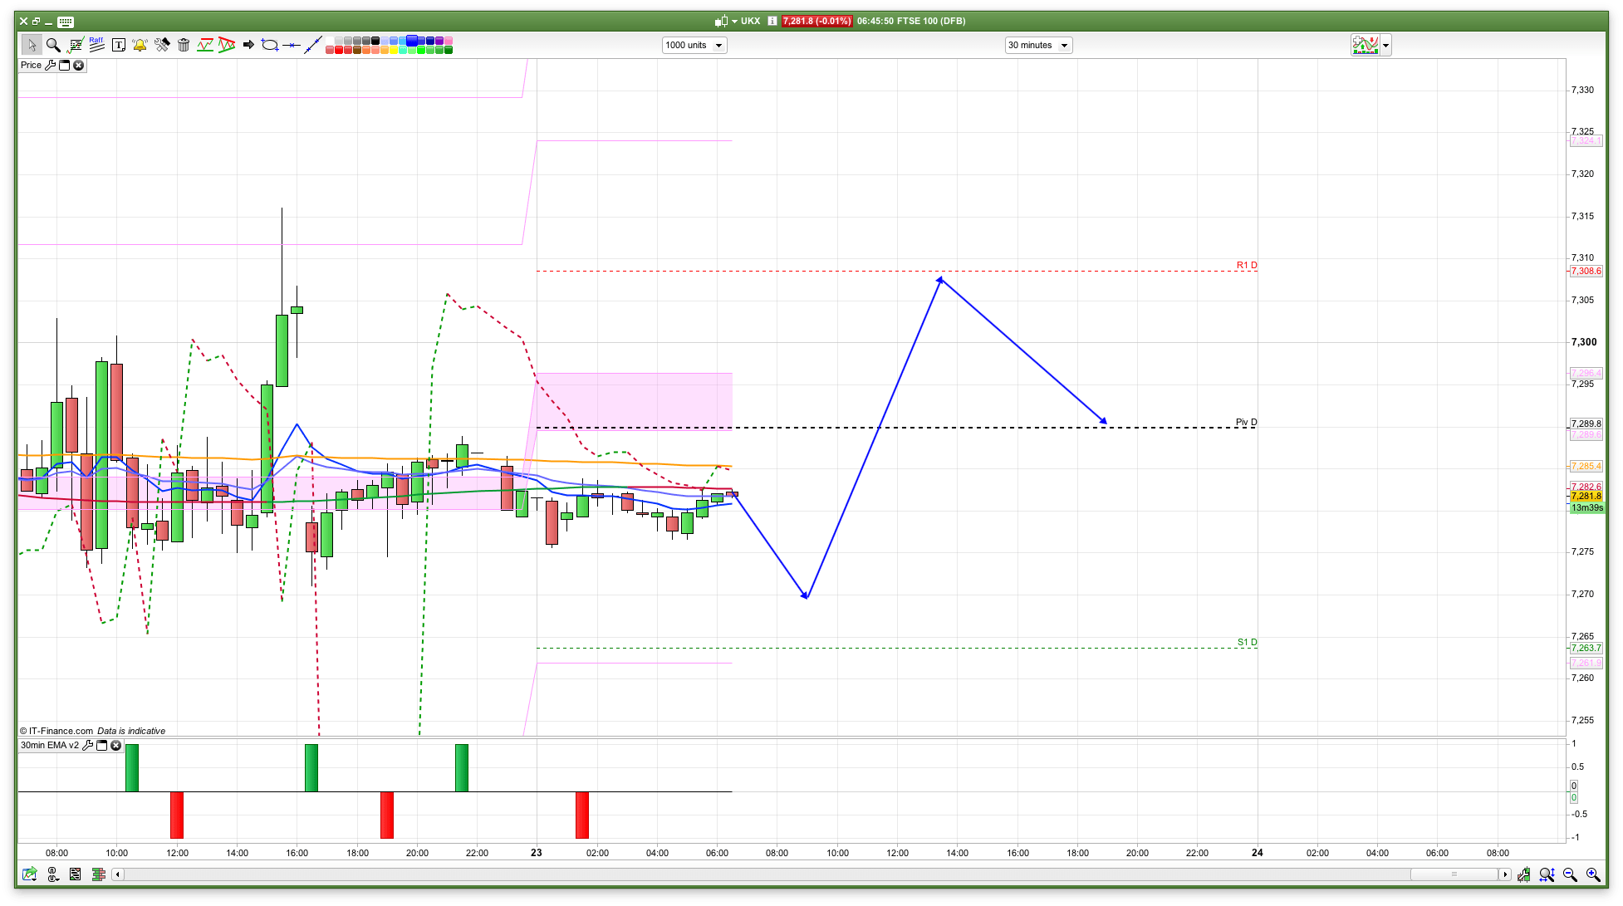Select the magnifying glass zoom tool
Screen dimensions: 1623x906
tap(53, 45)
